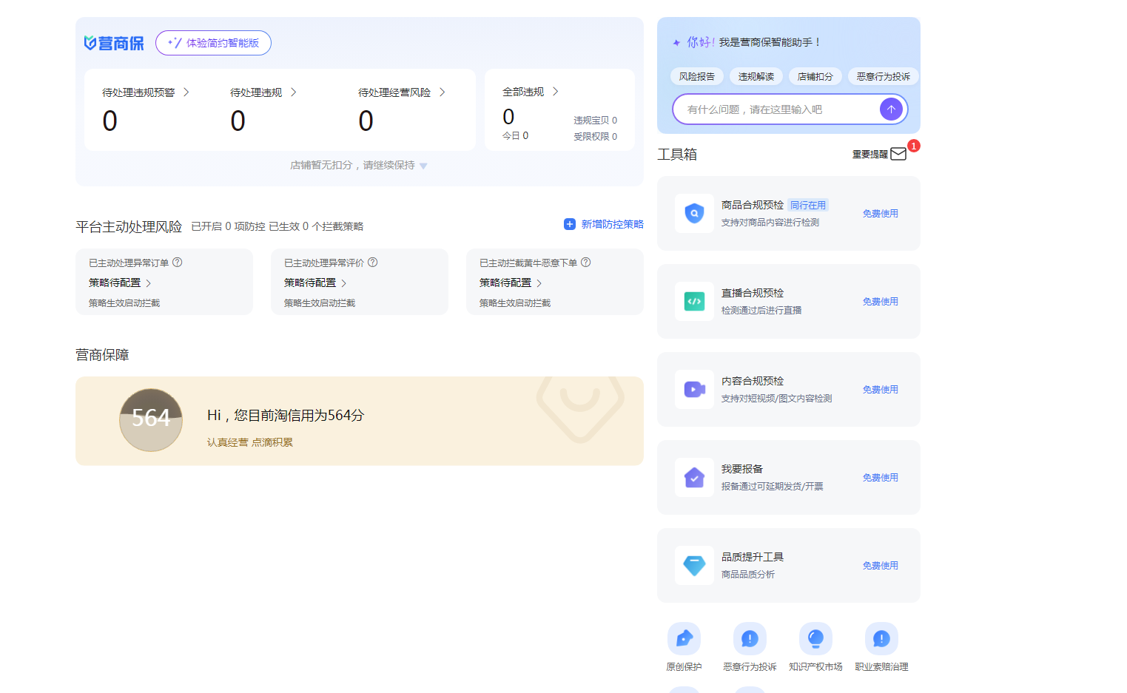Screen dimensions: 1127x693
Task: Click 新增防控策略 link
Action: [x=612, y=224]
